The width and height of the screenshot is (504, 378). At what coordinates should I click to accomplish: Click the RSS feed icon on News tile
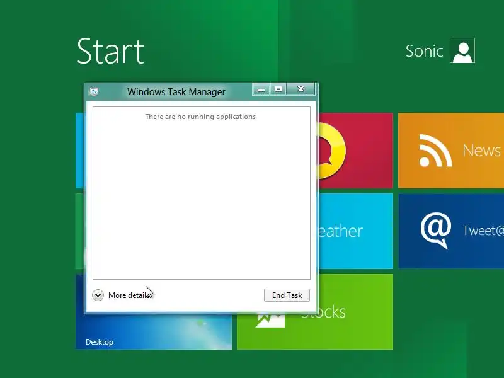click(x=435, y=151)
